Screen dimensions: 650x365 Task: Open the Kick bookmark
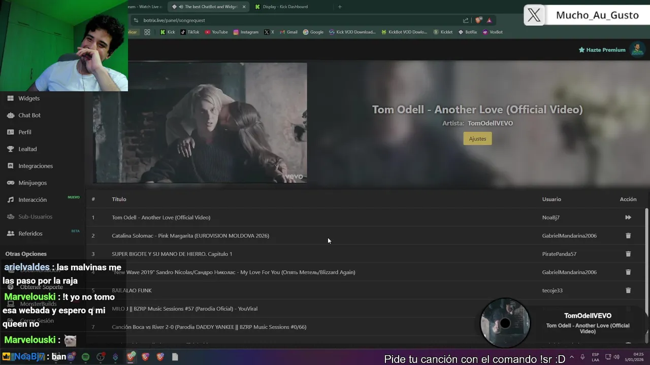click(167, 32)
